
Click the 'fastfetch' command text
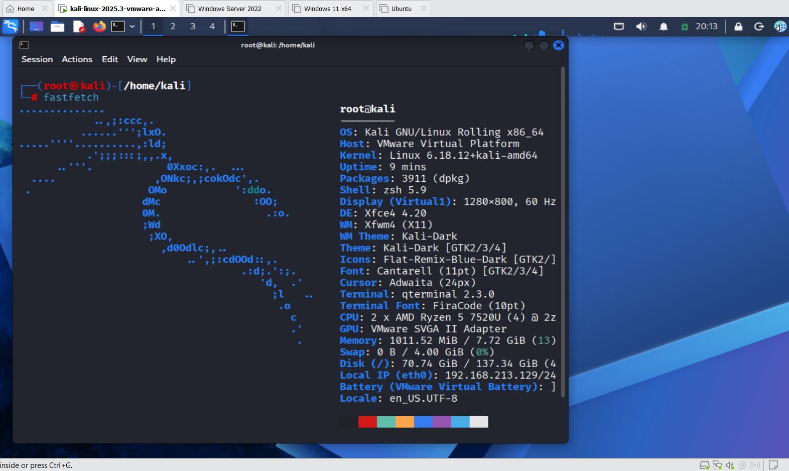pos(71,97)
